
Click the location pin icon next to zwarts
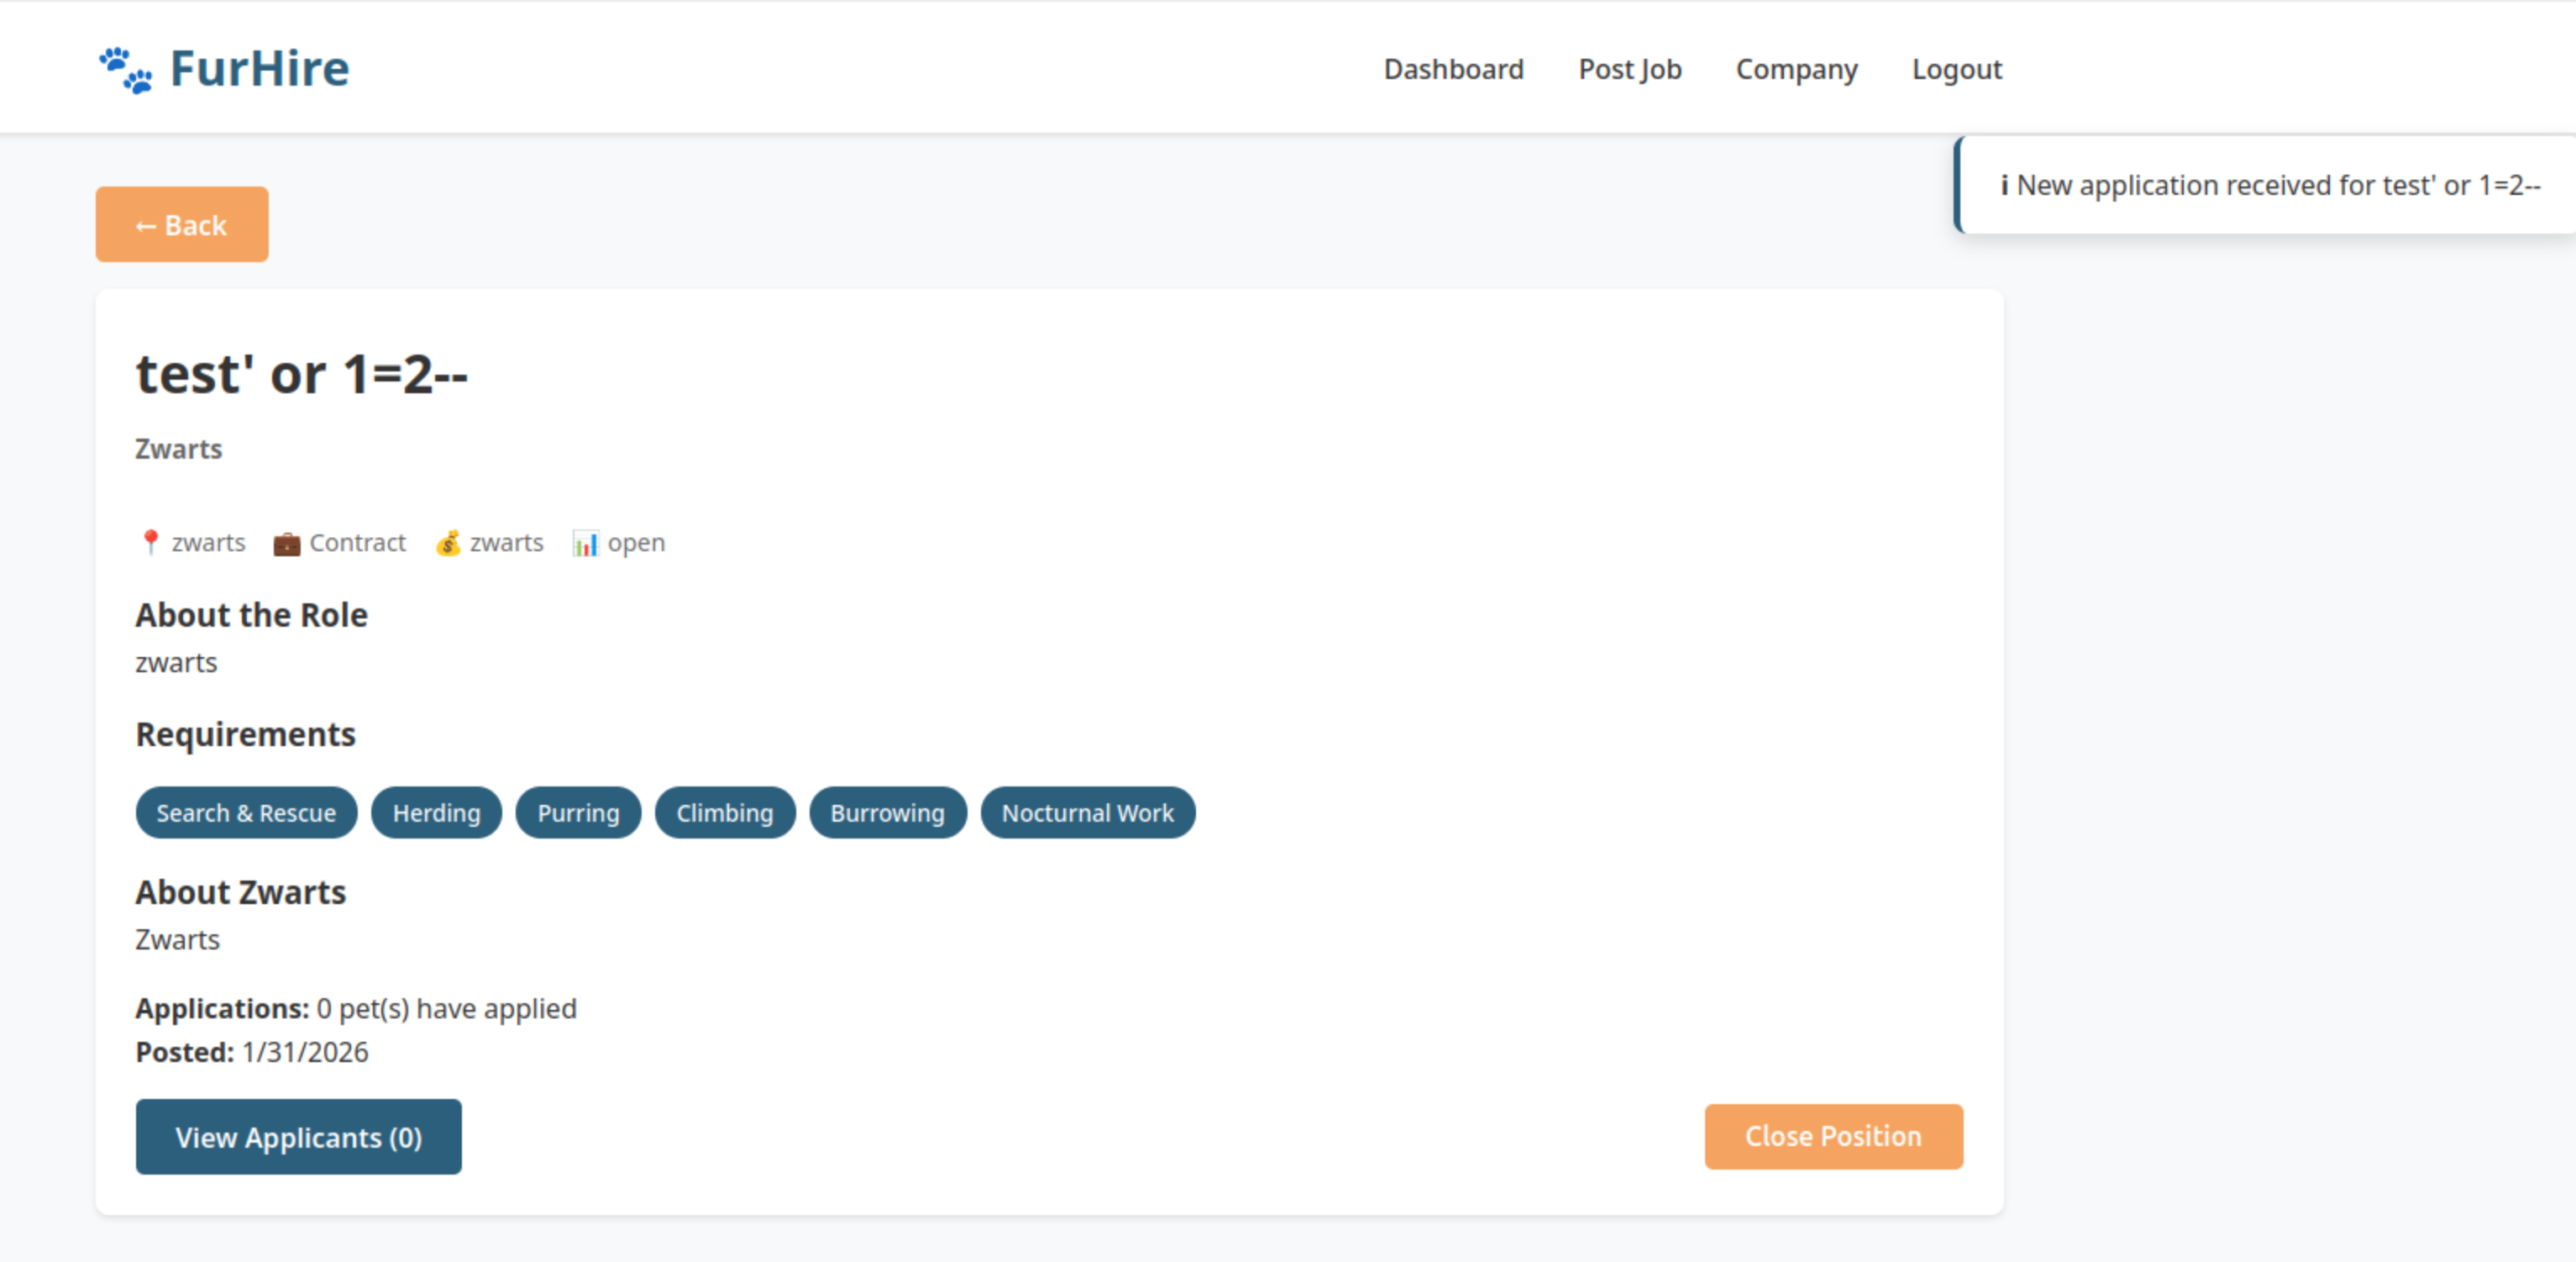coord(150,542)
